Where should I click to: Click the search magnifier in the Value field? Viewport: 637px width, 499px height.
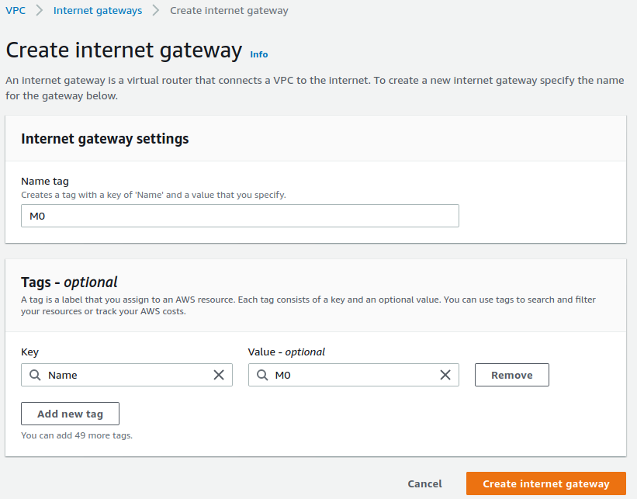point(261,375)
